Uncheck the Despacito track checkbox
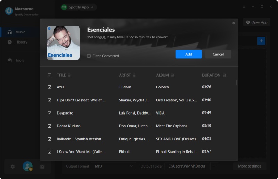Screen dimensions: 278x179 tap(50, 113)
